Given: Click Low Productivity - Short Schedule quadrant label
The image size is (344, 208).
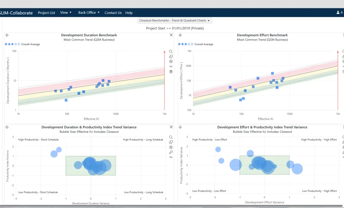Looking at the screenshot, I should [x=38, y=192].
